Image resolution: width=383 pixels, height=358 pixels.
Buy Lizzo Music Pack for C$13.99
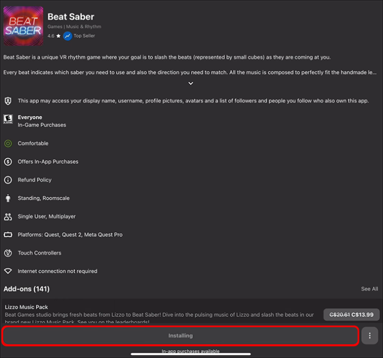(x=351, y=315)
